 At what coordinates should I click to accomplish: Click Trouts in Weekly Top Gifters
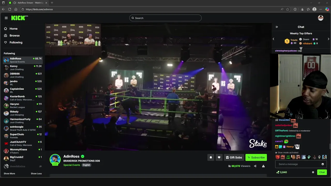294,40
